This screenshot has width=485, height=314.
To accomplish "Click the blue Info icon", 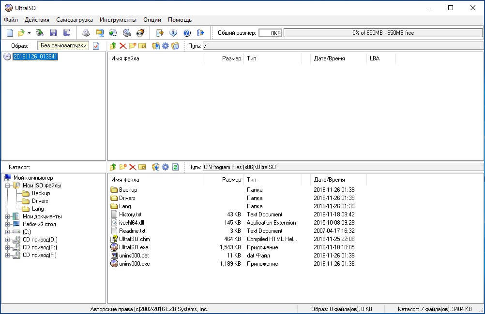I will [x=173, y=33].
